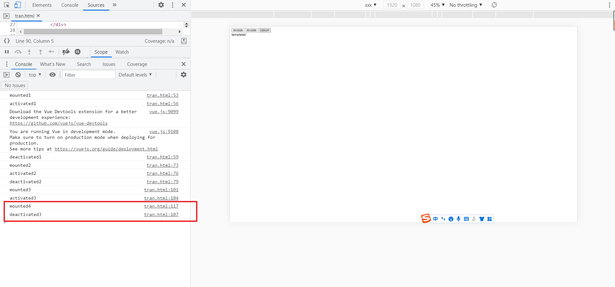Click the rotate device icon
Screen dimensions: 615x287
pyautogui.click(x=495, y=5)
